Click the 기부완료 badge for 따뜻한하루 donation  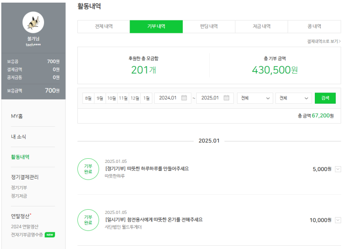pos(88,169)
